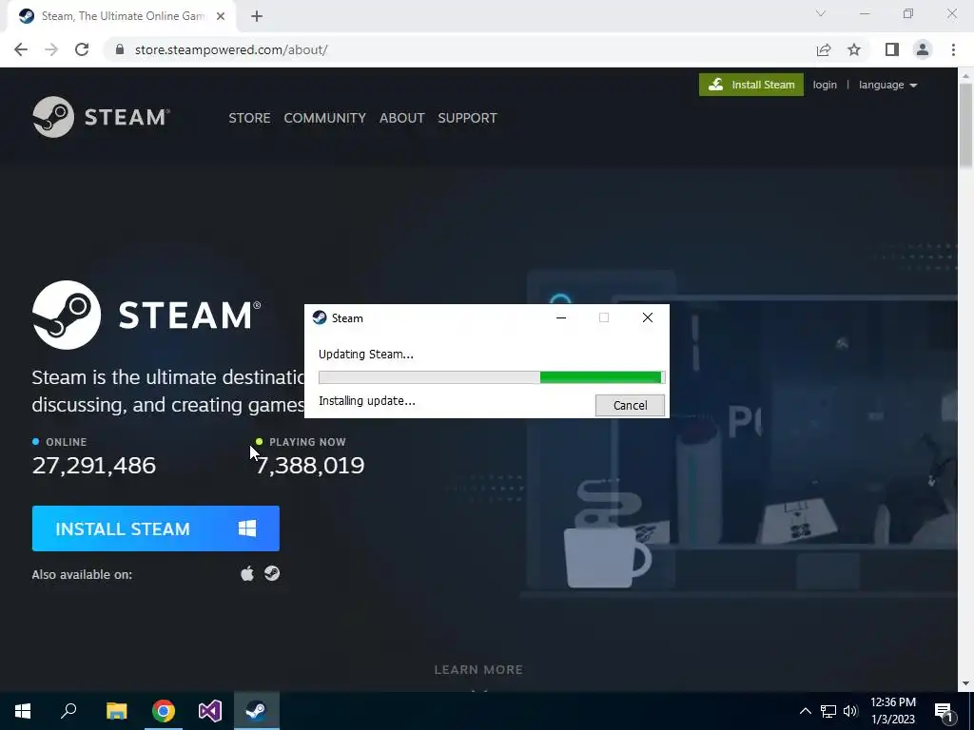
Task: Click the green Install Steam header button
Action: (x=751, y=85)
